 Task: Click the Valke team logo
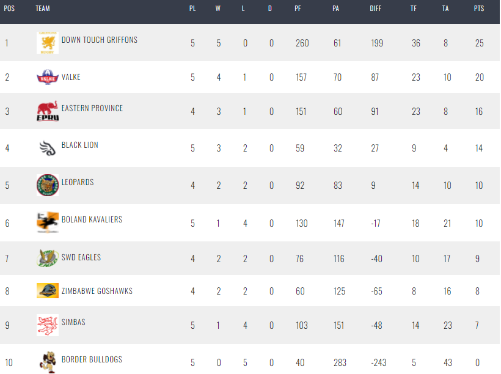48,78
